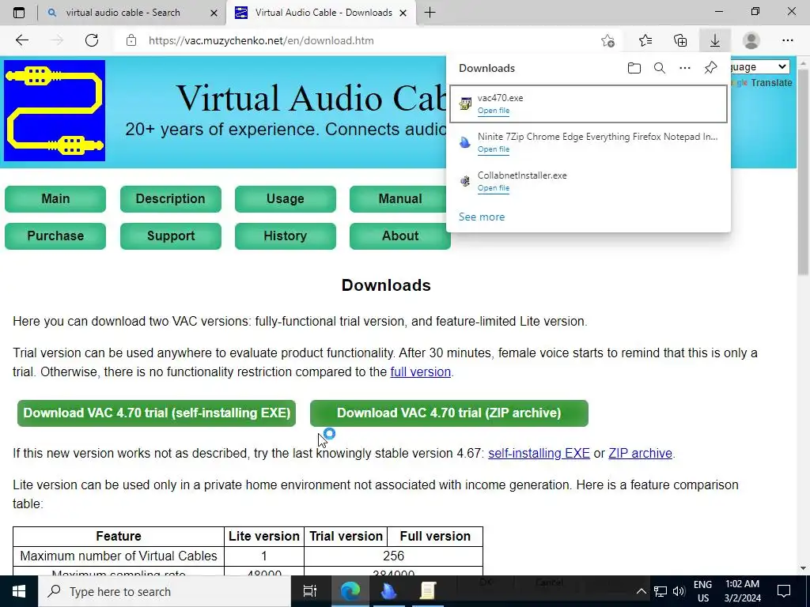
Task: Close the virtual audio cable Search tab
Action: pyautogui.click(x=214, y=13)
